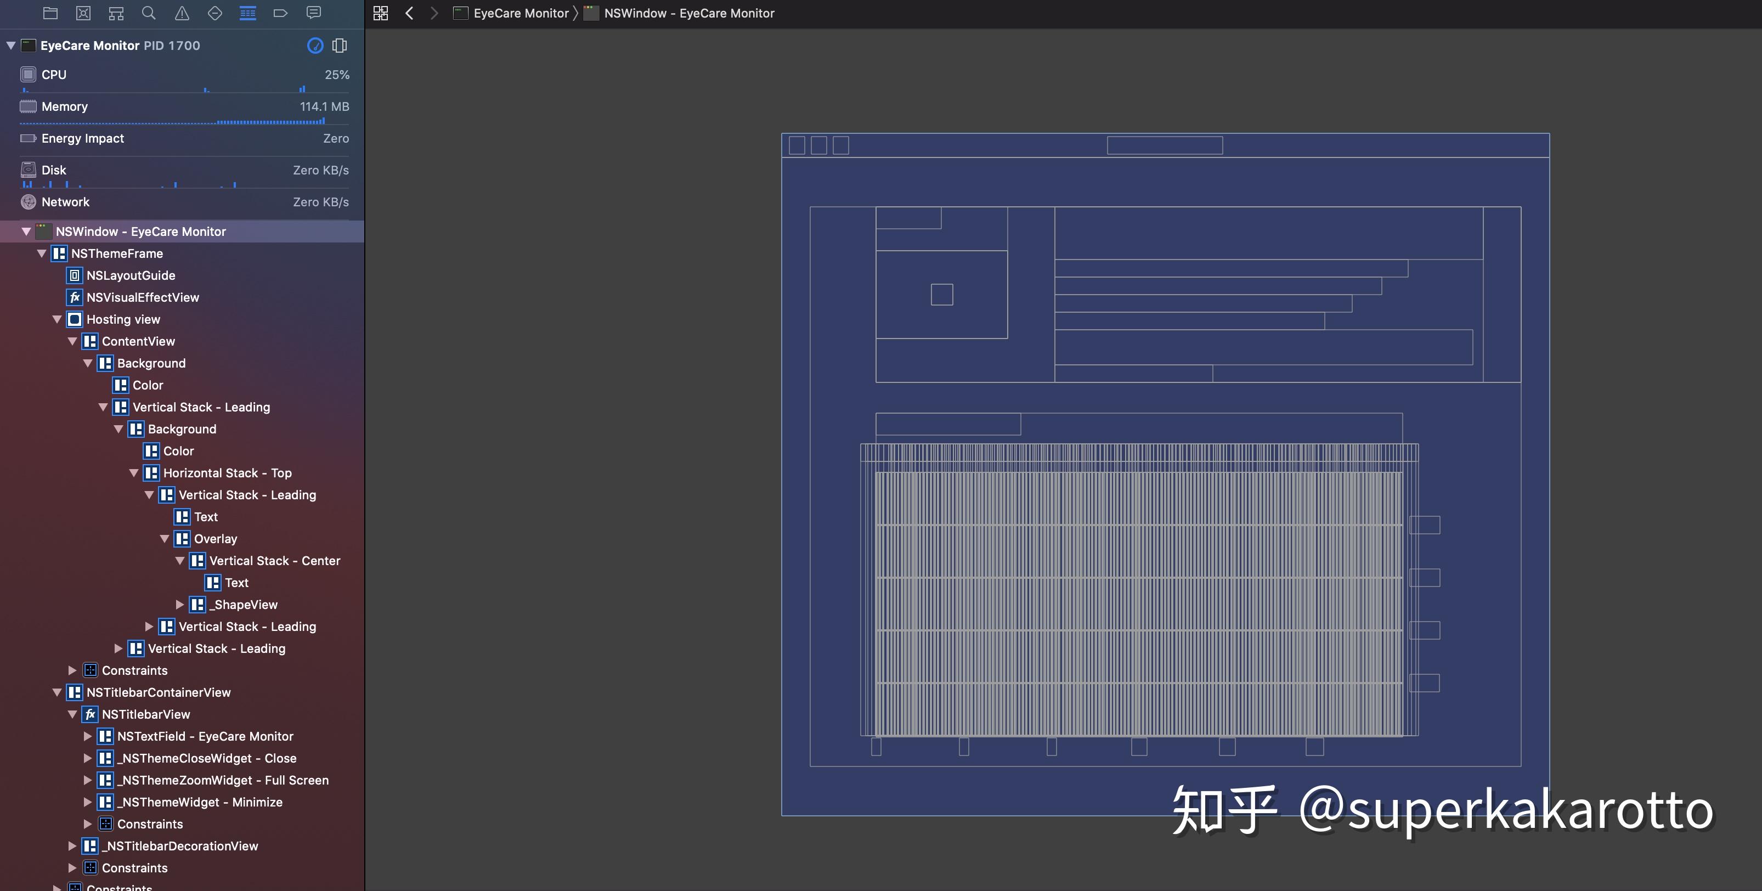
Task: Click the blue performance gauge next to EyeCare Monitor
Action: [x=315, y=45]
